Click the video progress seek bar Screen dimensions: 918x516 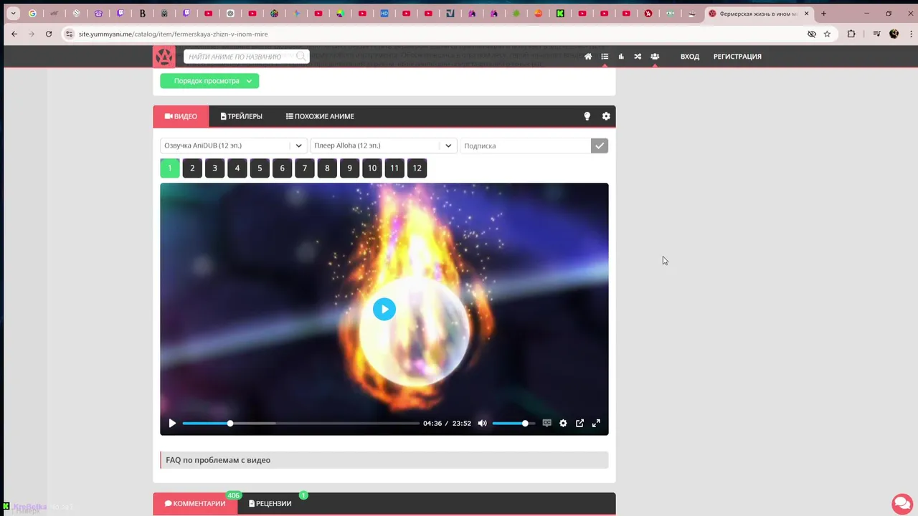(301, 423)
